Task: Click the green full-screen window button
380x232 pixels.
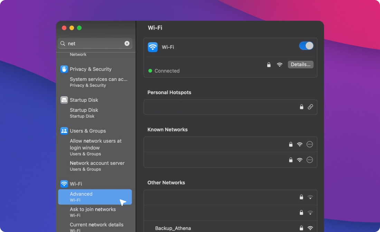Action: 79,28
